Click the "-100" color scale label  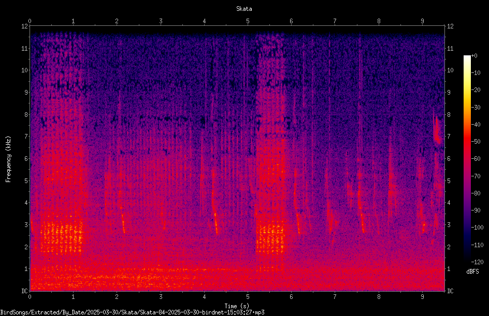coord(478,228)
